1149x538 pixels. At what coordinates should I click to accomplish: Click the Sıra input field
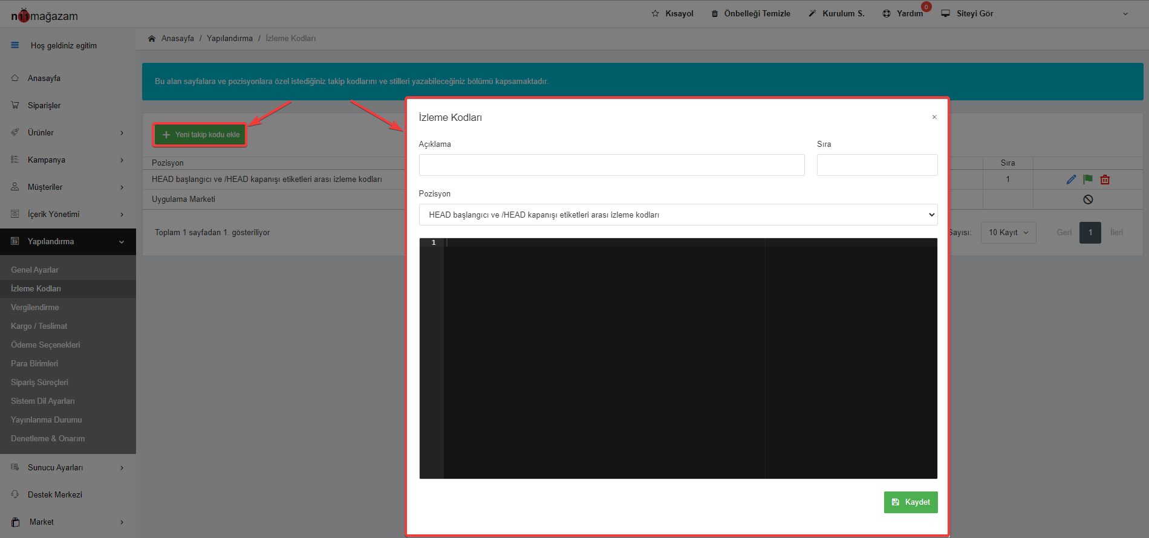point(877,165)
